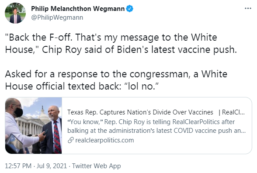
Task: Click the chain link icon in card
Action: [x=70, y=140]
